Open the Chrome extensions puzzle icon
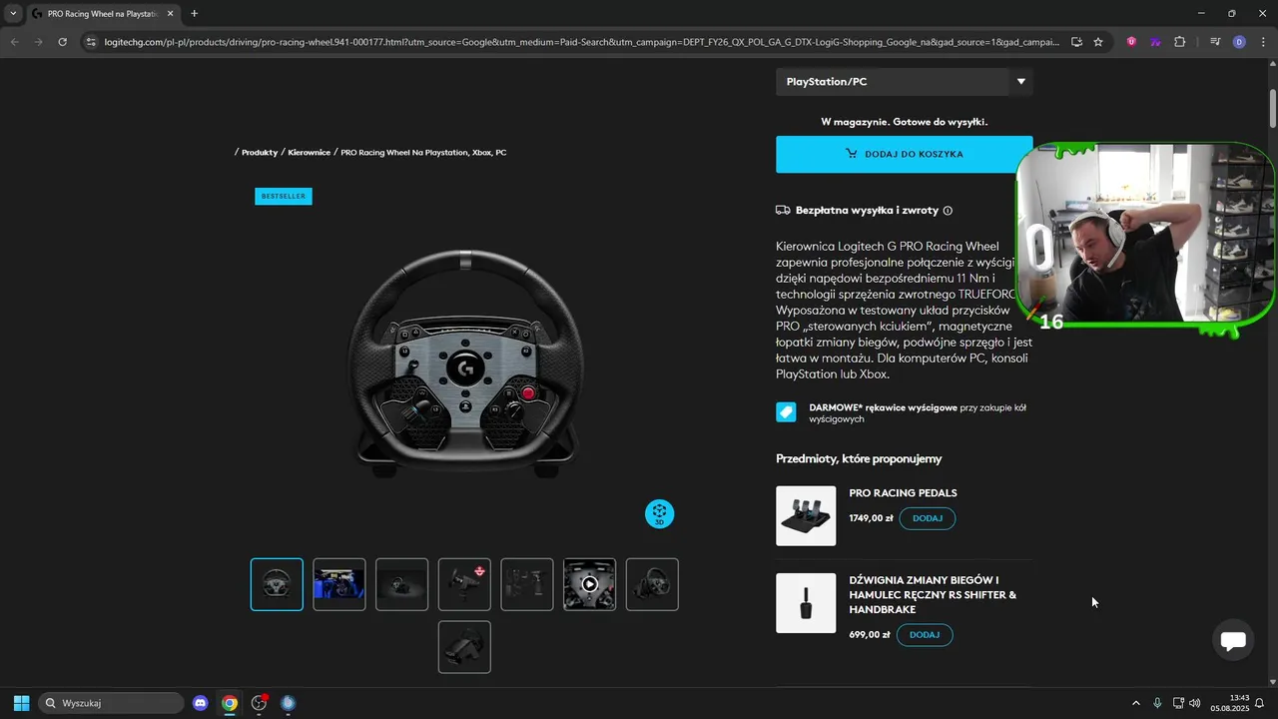The height and width of the screenshot is (719, 1278). [x=1180, y=42]
